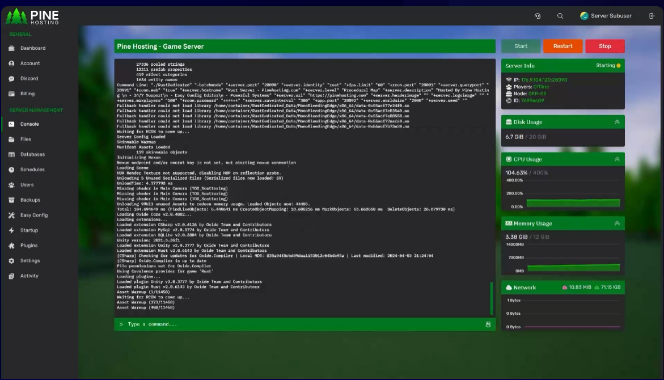Click the Disk Usage drive icon
This screenshot has width=664, height=380.
pos(509,122)
